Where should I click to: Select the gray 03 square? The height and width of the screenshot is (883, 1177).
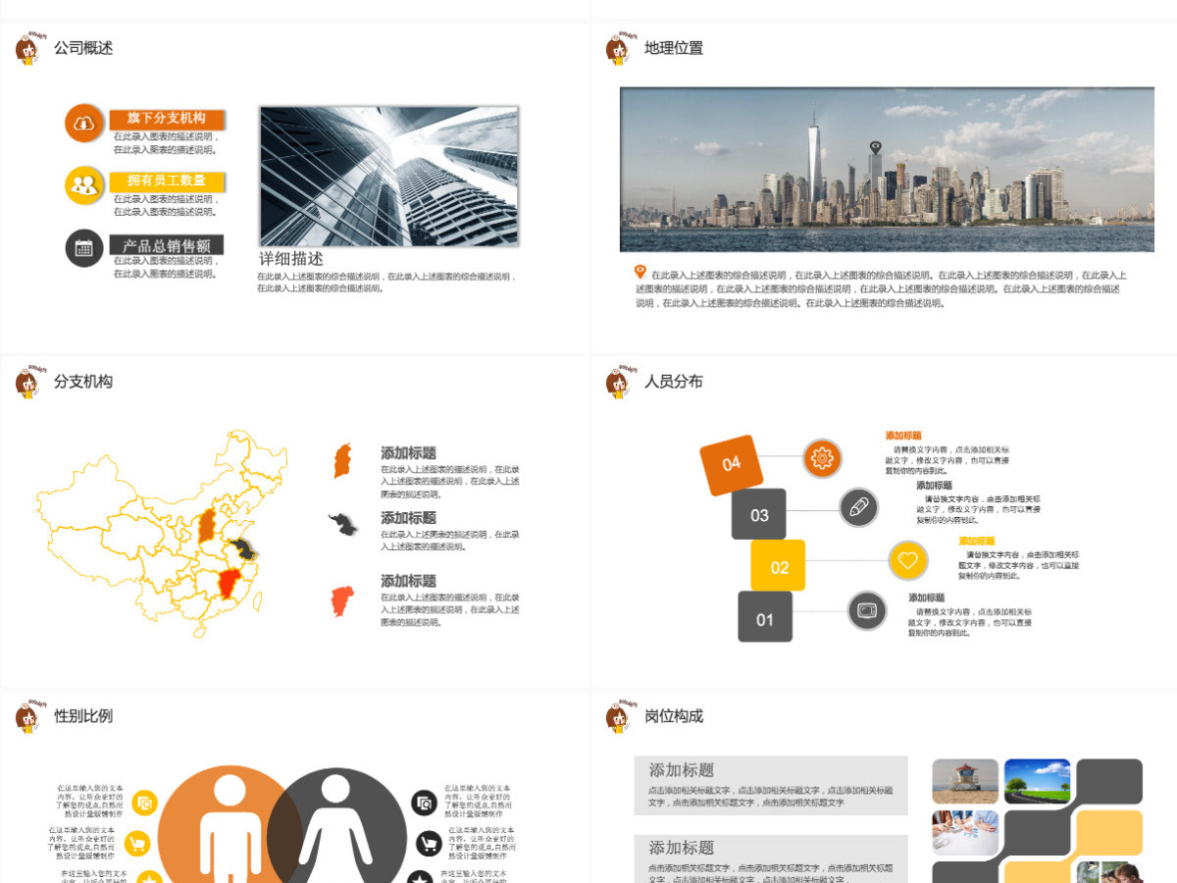tap(759, 514)
